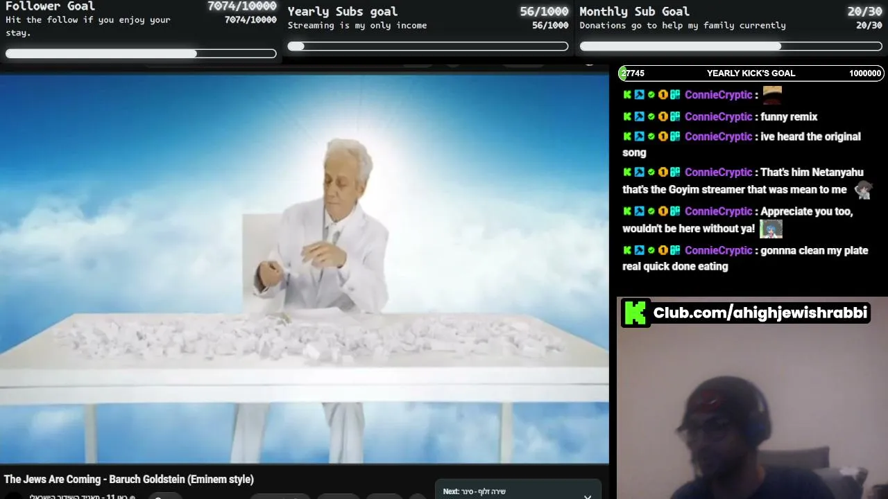The image size is (888, 499).
Task: Click the teal badge before ConnieCryptic in the "funny remix" row
Action: point(674,117)
